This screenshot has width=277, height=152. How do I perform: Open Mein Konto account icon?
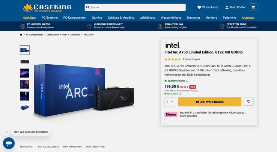tap(227, 7)
